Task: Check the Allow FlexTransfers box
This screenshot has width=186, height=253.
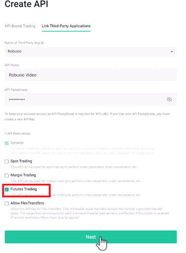Action: [x=6, y=203]
